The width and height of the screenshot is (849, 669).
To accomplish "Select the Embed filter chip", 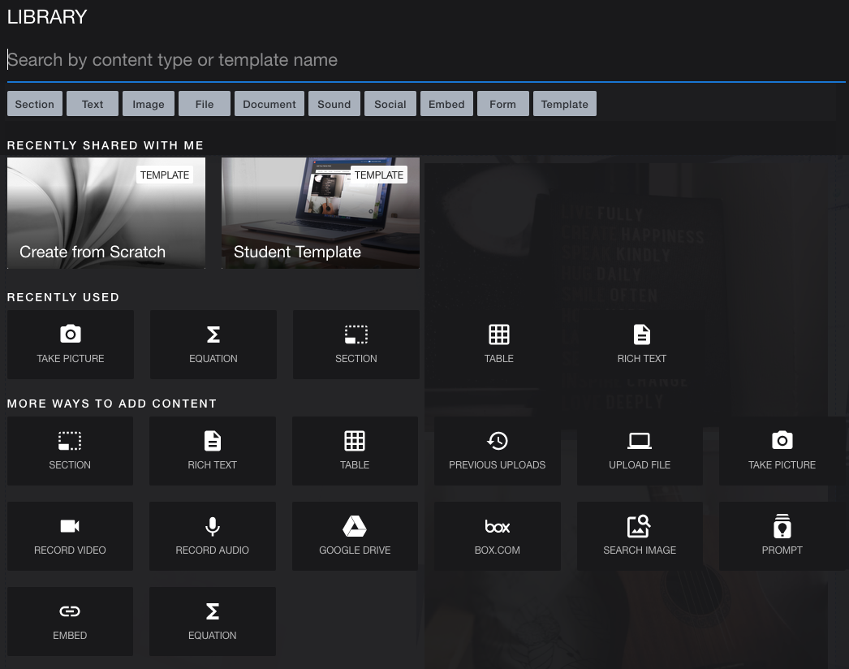I will (446, 103).
